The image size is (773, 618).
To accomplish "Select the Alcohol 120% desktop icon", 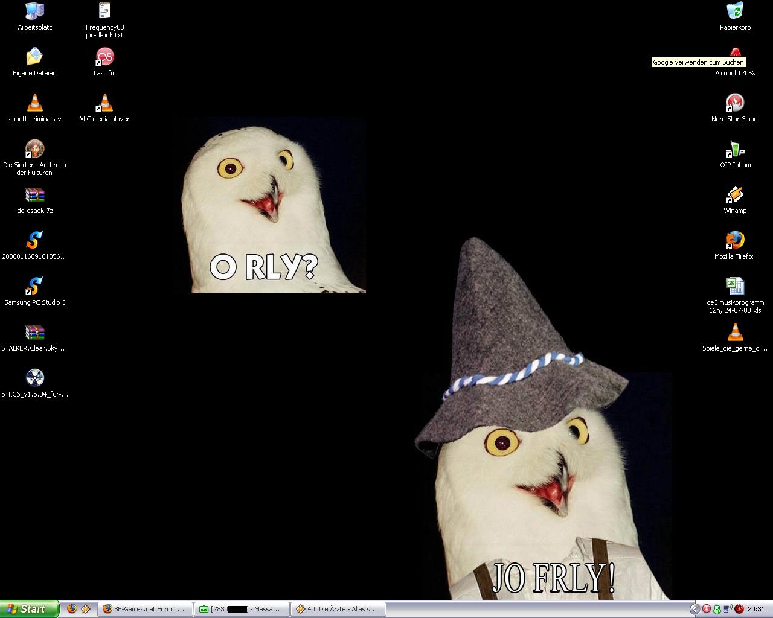I will (x=735, y=62).
